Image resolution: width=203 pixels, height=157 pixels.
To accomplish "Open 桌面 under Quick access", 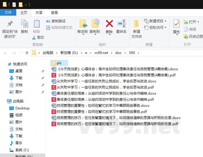I will tap(16, 71).
